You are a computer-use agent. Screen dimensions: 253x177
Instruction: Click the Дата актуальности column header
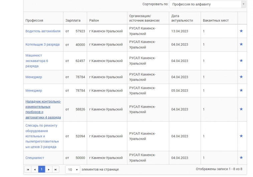pyautogui.click(x=182, y=18)
